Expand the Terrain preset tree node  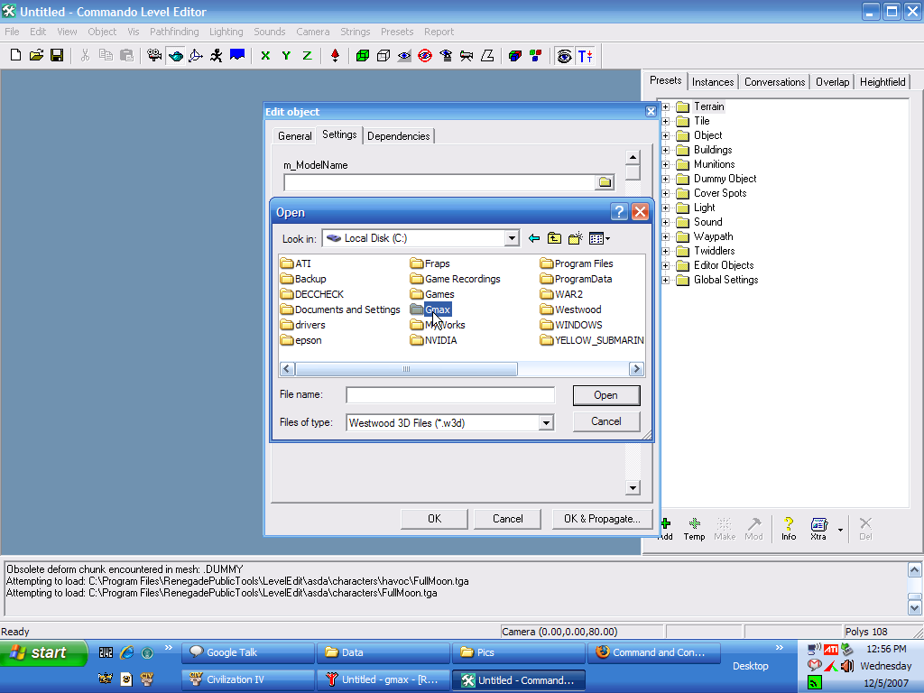(666, 106)
